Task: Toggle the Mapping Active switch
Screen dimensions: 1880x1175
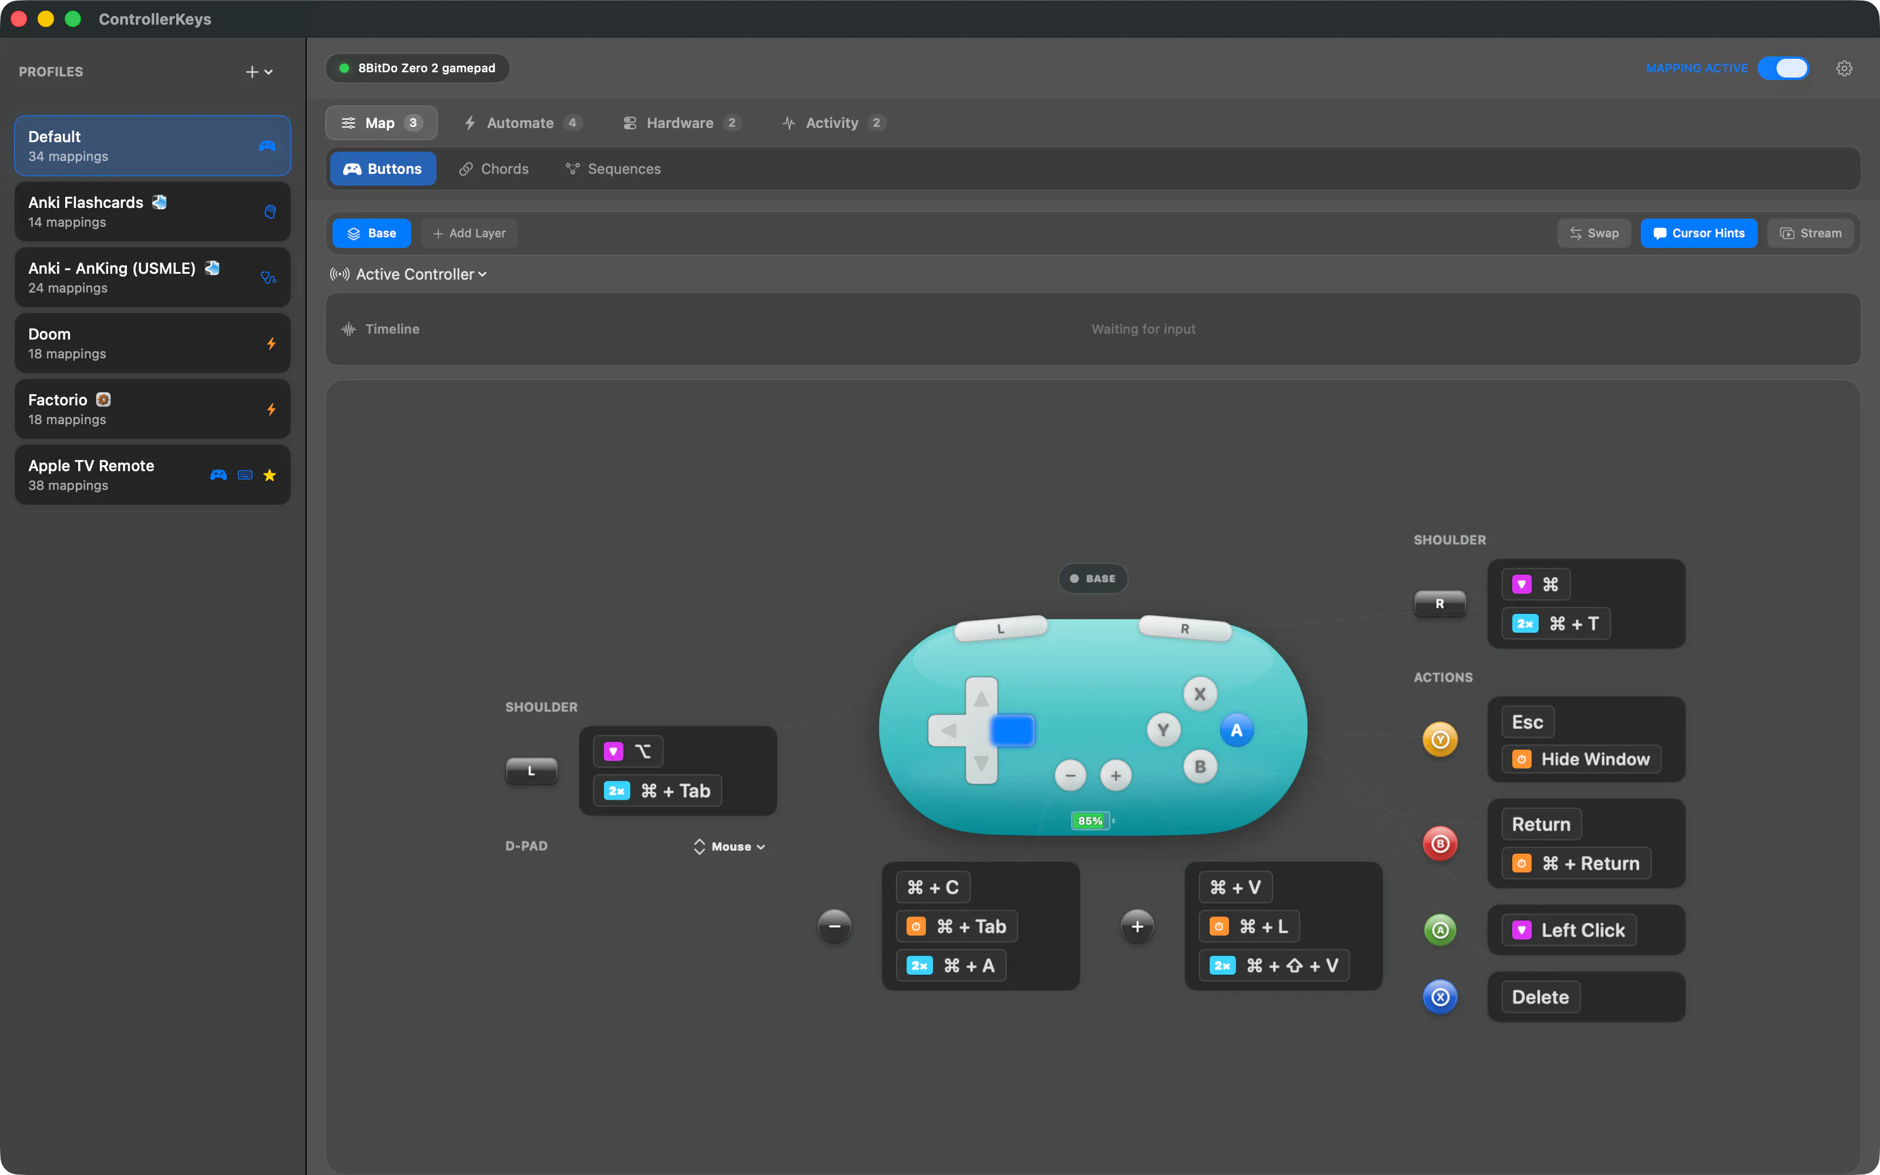Action: pyautogui.click(x=1784, y=68)
